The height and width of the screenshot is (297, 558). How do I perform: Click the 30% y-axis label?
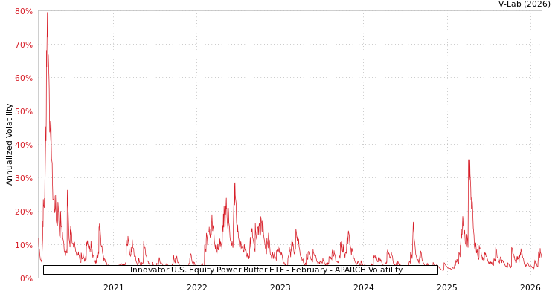[x=24, y=178]
